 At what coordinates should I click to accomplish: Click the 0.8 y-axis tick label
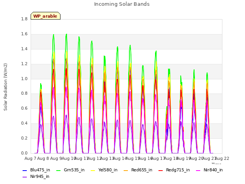click(24, 94)
